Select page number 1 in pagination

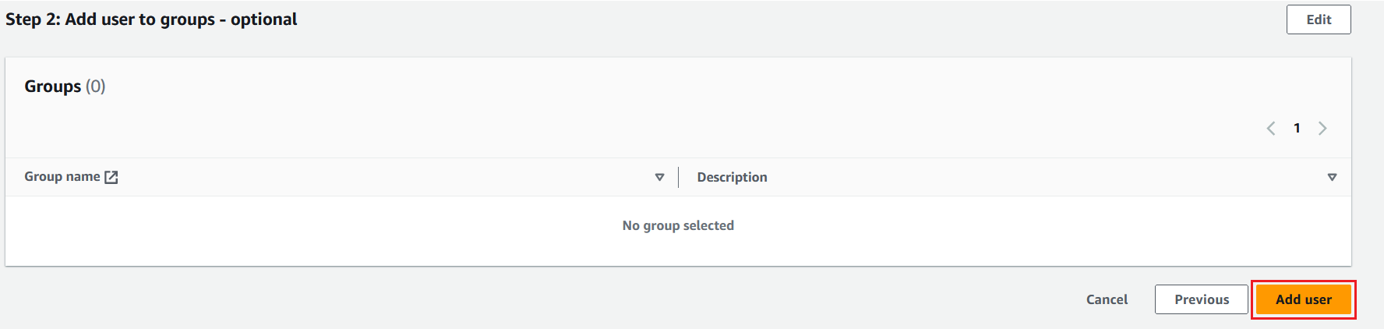[x=1297, y=129]
